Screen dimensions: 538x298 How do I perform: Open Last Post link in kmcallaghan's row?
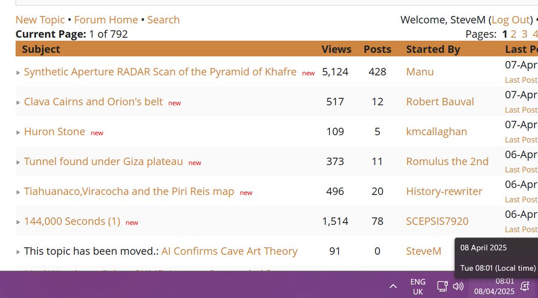click(521, 140)
